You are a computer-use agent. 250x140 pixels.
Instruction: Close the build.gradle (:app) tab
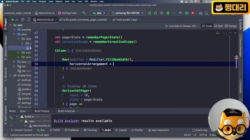point(140,20)
